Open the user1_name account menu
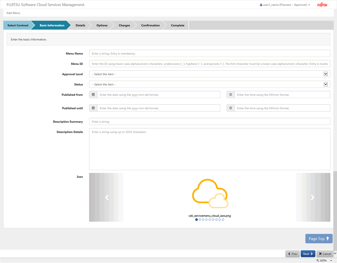337x263 pixels. [285, 5]
